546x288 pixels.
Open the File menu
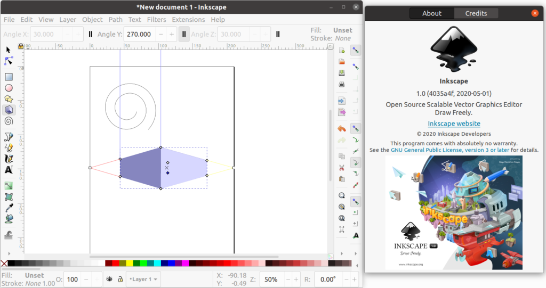[9, 20]
